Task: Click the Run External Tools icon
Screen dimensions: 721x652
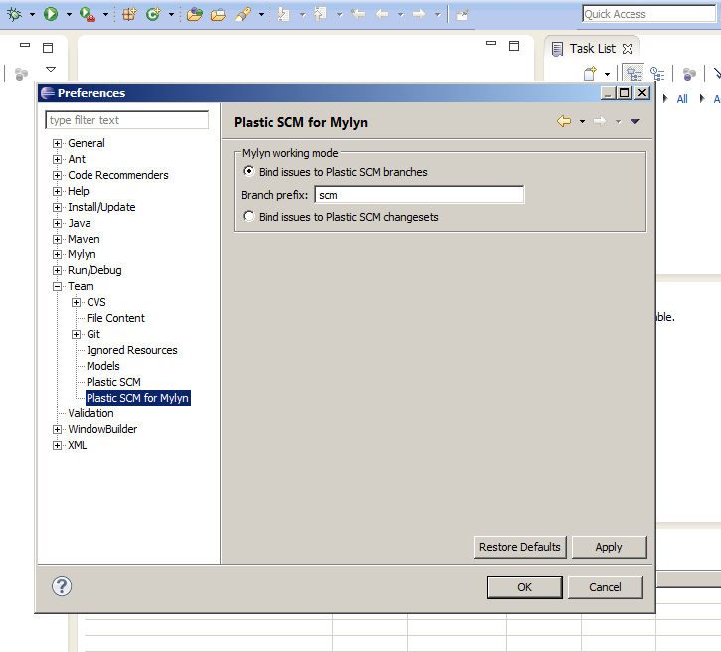Action: coord(87,14)
